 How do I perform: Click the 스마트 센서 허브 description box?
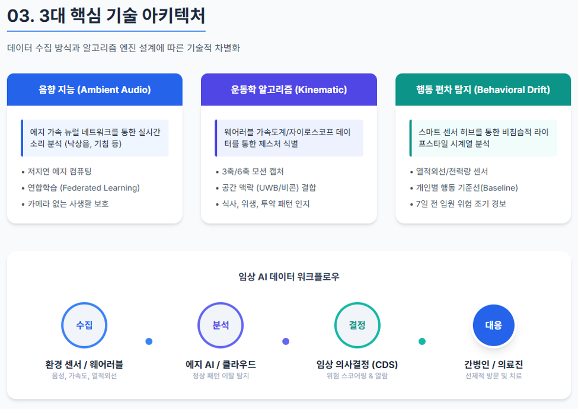[x=483, y=138]
